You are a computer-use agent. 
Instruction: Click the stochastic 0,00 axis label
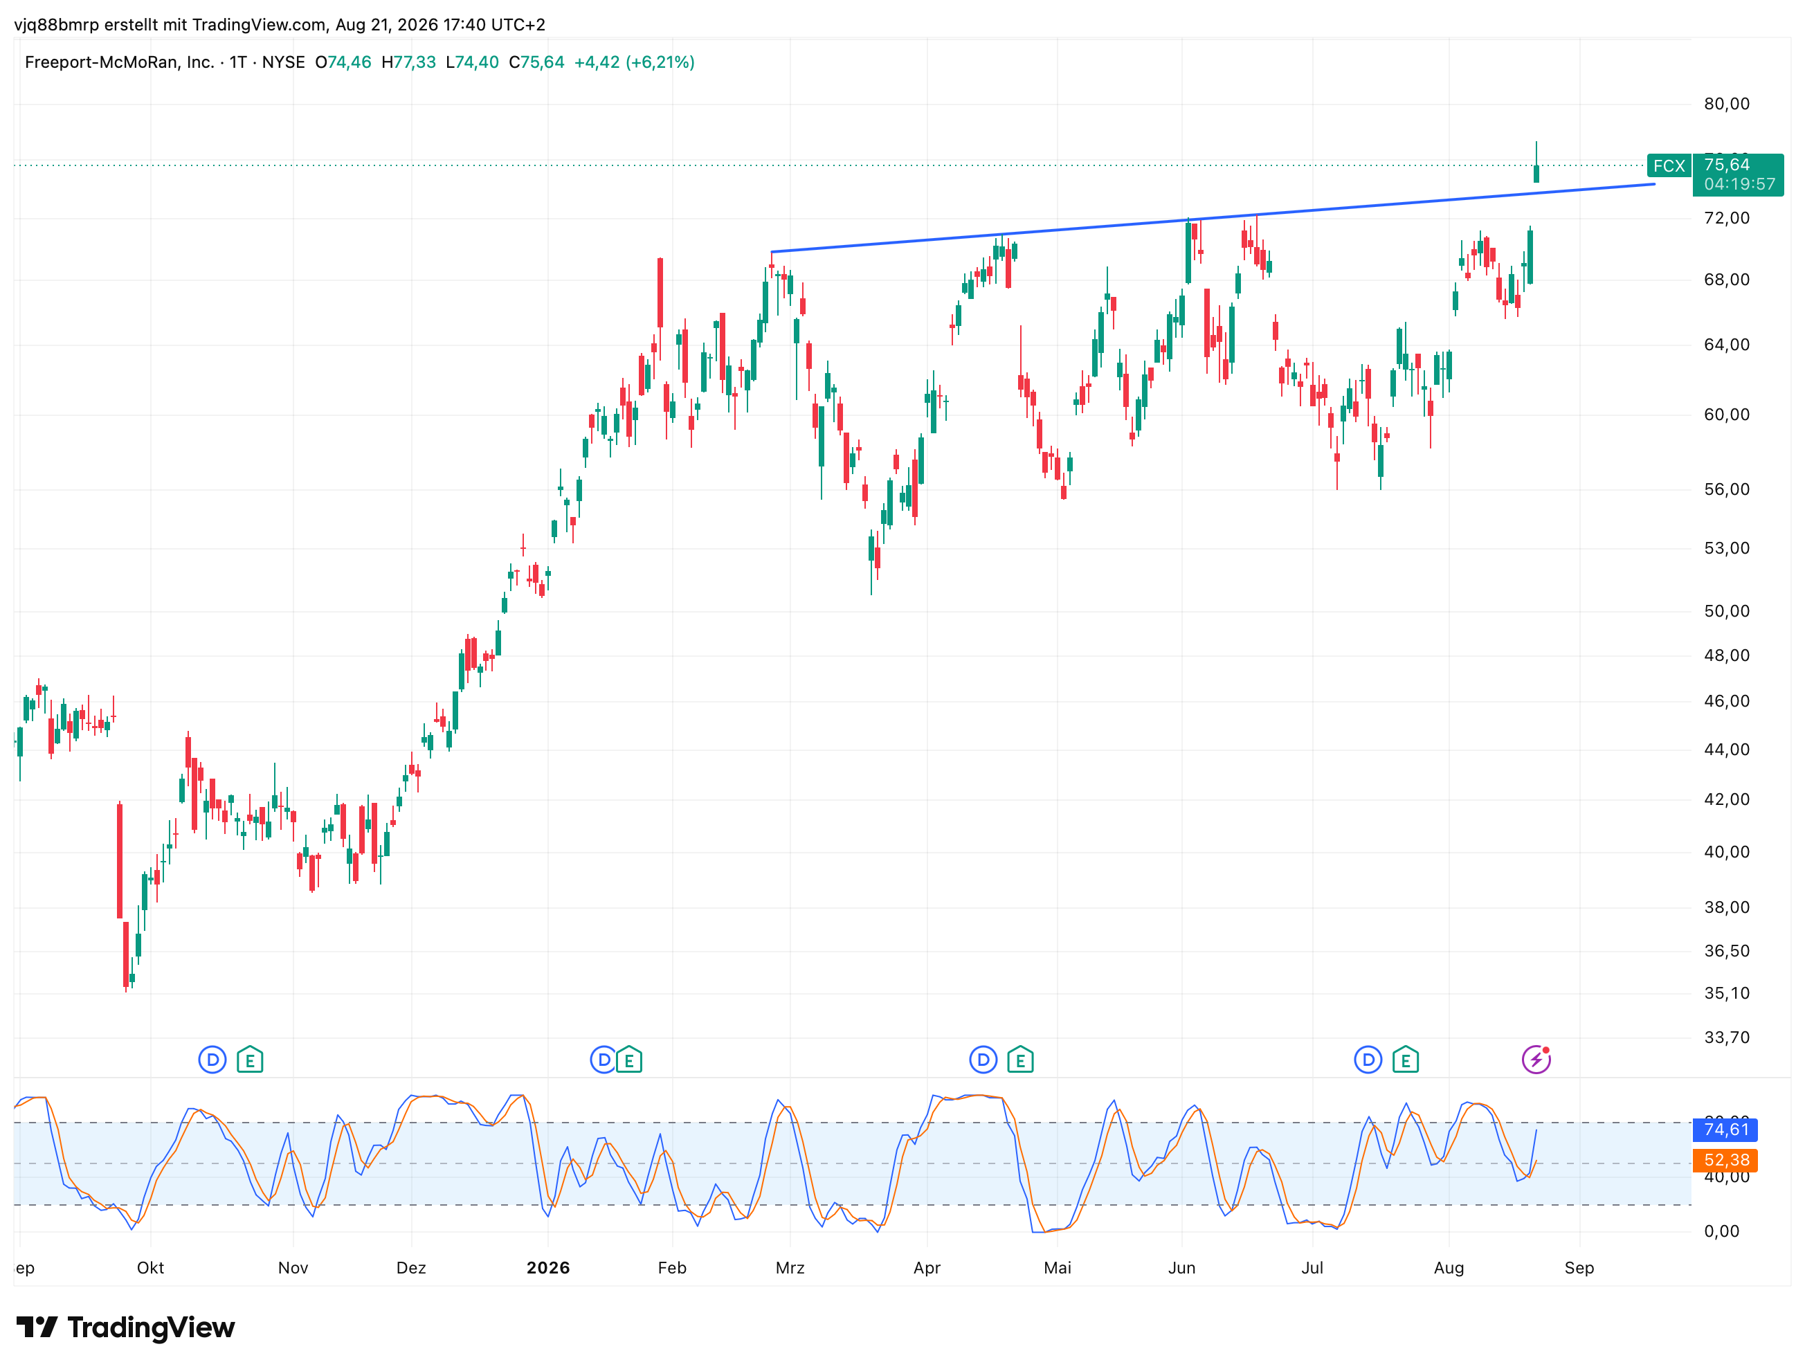pos(1722,1231)
